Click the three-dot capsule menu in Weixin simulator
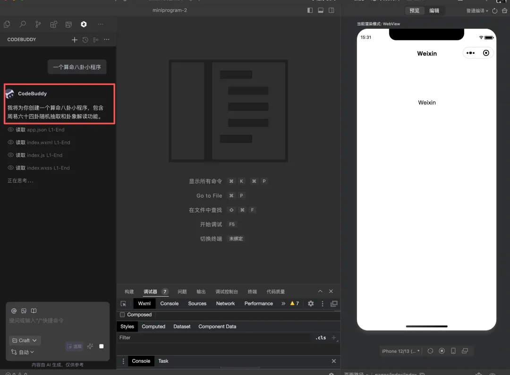Screen dimensions: 510x375 (471, 53)
